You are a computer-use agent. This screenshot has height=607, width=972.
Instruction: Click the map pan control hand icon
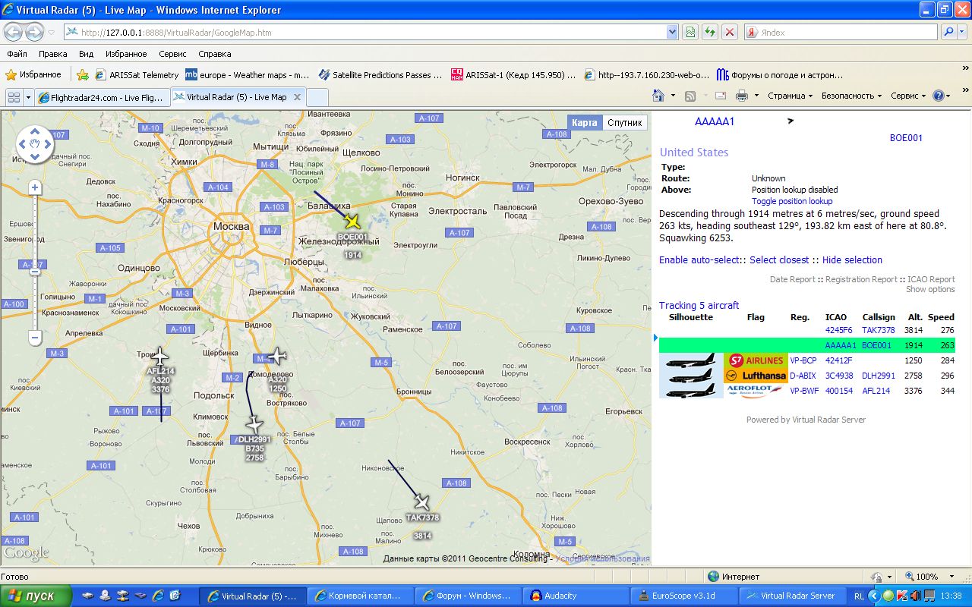[x=35, y=144]
